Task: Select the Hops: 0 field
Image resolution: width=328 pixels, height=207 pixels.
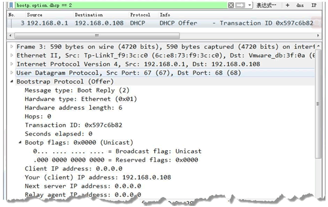Action: pyautogui.click(x=38, y=116)
